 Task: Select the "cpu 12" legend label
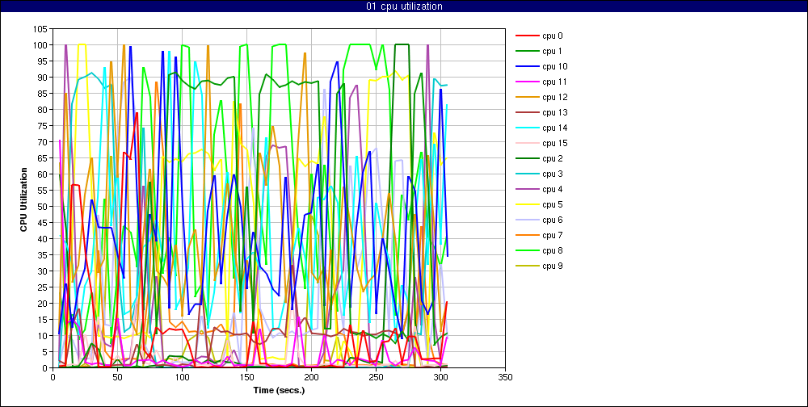(554, 97)
